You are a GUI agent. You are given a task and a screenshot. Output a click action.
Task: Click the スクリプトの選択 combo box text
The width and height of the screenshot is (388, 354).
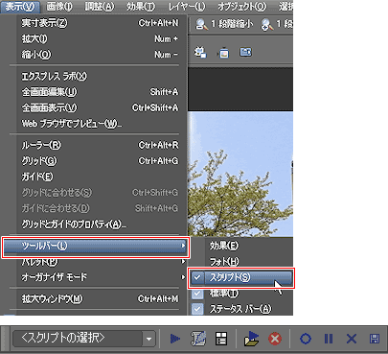coord(63,338)
